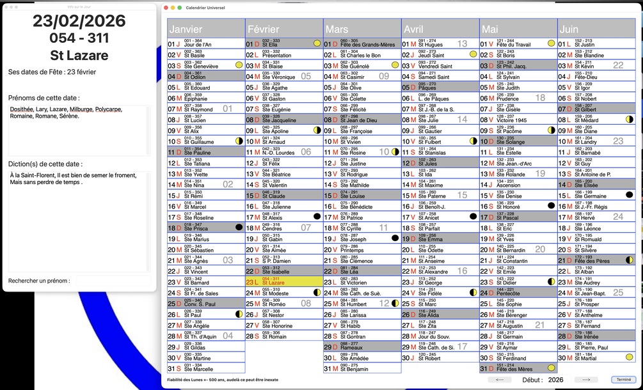Click the quarter moon icon beside St Pacôme
Viewport: 643px width, 390px height.
551,130
